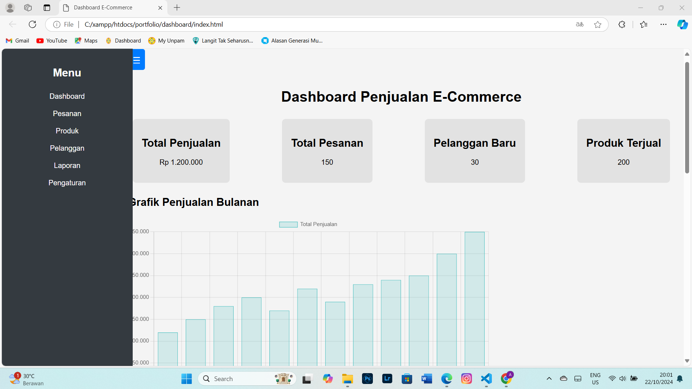Screen dimensions: 692x389
Task: Open Microsoft Word from the taskbar
Action: (x=427, y=379)
